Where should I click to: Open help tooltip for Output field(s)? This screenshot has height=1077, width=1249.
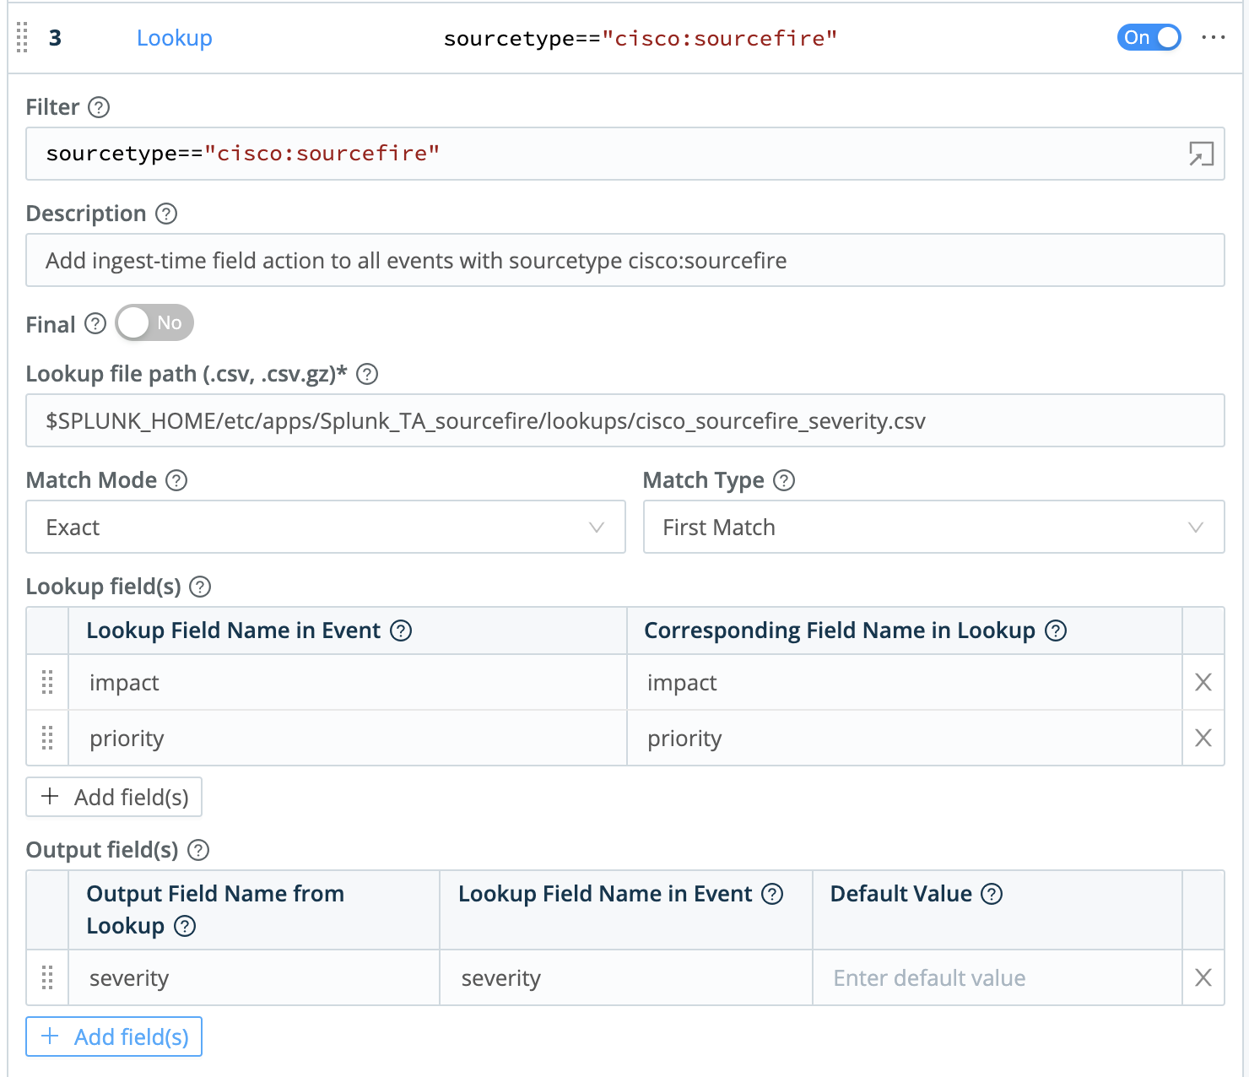198,850
